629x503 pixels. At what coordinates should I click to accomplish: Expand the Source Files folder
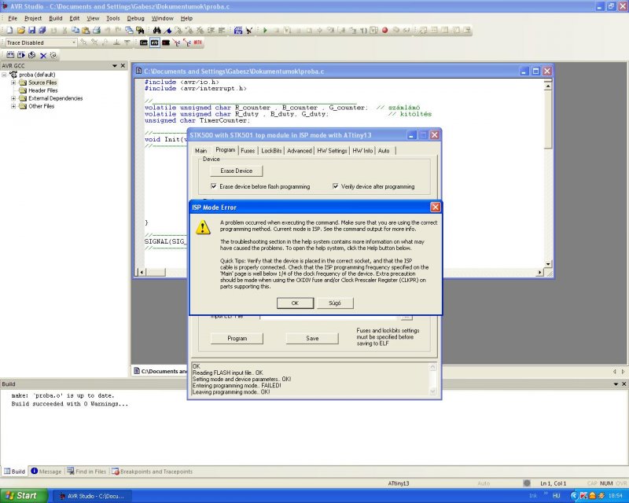coord(13,83)
